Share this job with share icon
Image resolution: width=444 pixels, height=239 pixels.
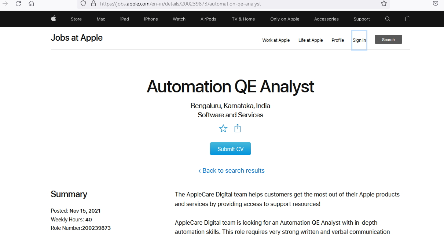point(238,128)
